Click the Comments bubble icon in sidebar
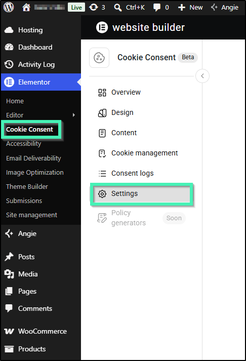The height and width of the screenshot is (361, 246). click(9, 308)
